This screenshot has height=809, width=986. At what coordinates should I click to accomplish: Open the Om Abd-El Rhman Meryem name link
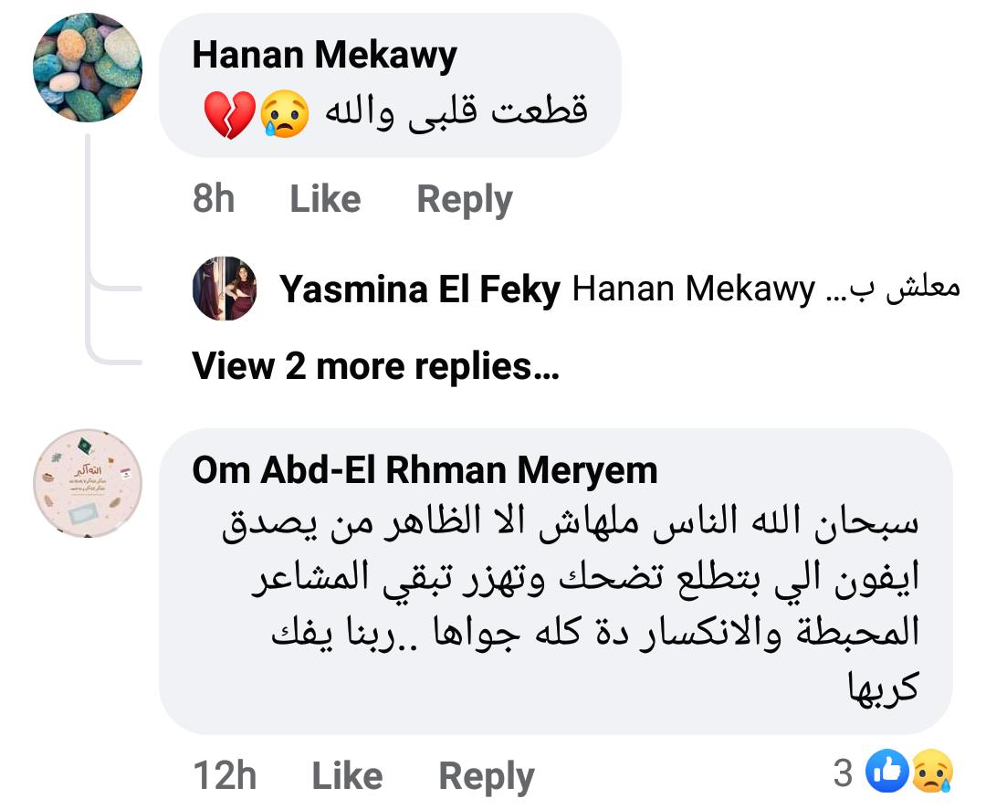425,470
